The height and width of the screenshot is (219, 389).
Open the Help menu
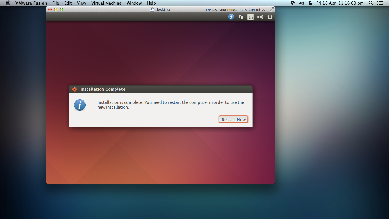point(151,3)
